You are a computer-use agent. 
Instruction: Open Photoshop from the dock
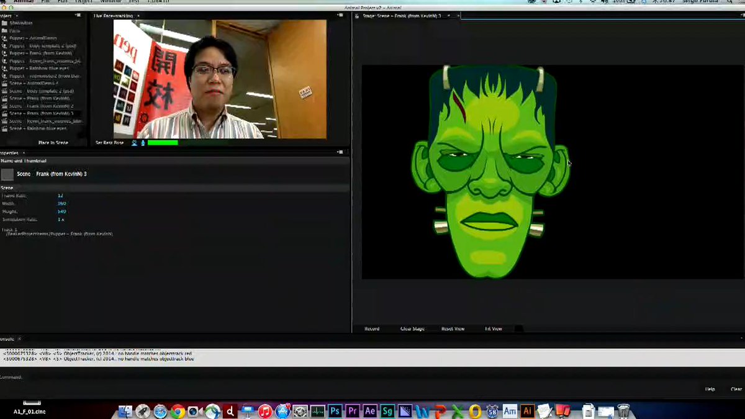point(335,411)
